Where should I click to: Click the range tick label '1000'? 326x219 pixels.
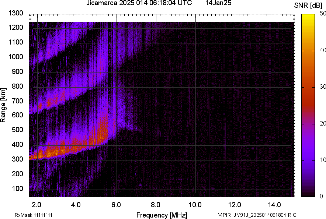[15, 57]
